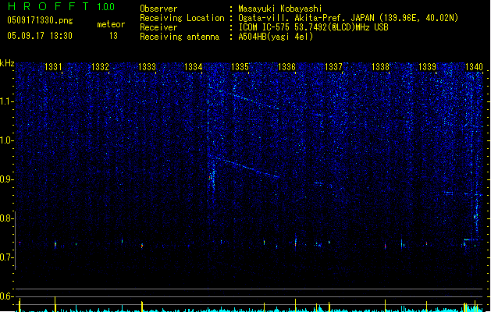491x312 pixels.
Task: Click the meteor label
Action: click(x=111, y=24)
